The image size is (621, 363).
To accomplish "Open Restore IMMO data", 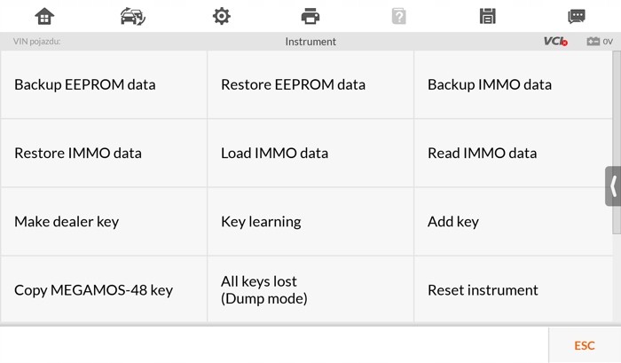I will pyautogui.click(x=104, y=154).
